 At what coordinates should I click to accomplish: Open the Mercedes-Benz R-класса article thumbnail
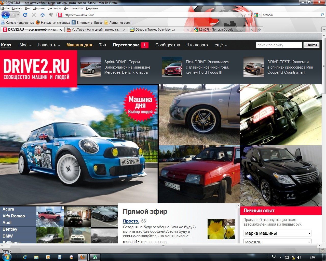pyautogui.click(x=91, y=67)
